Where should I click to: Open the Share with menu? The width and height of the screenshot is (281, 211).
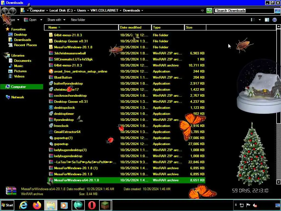click(x=56, y=20)
